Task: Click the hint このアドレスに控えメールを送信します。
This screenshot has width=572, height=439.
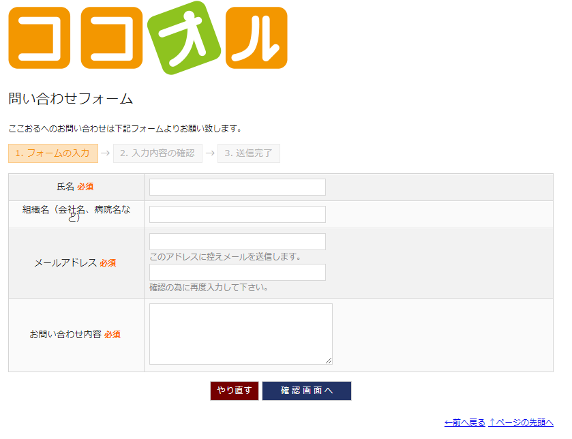Action: point(225,257)
